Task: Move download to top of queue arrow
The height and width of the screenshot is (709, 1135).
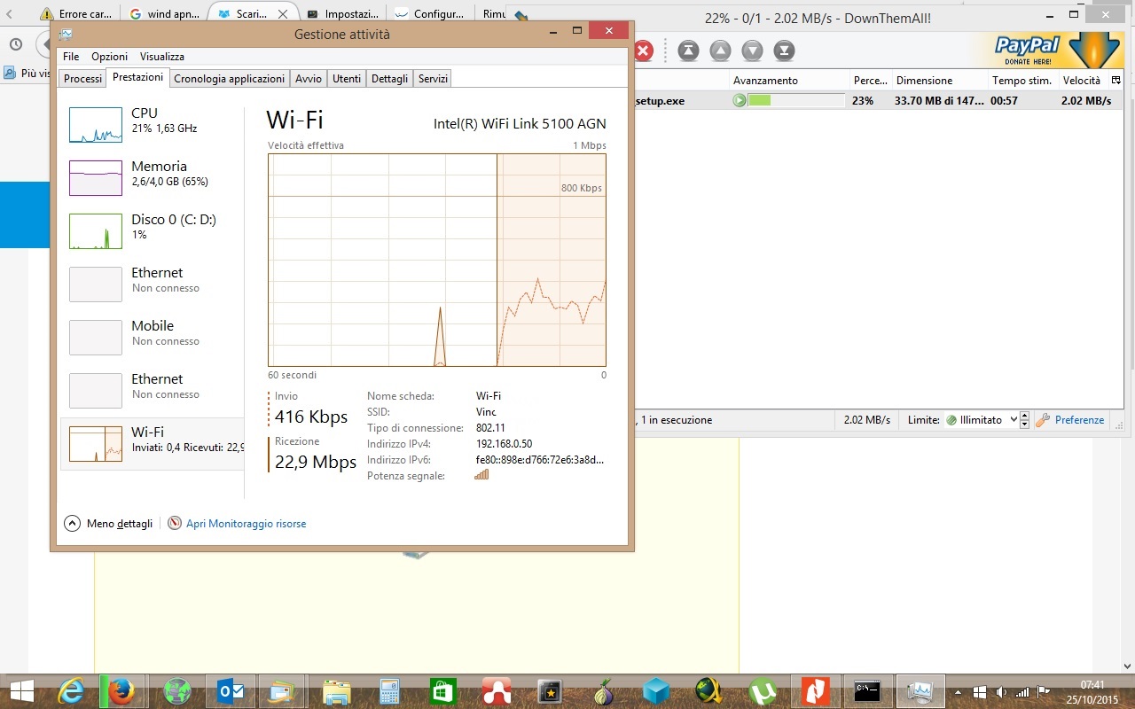Action: (x=689, y=51)
